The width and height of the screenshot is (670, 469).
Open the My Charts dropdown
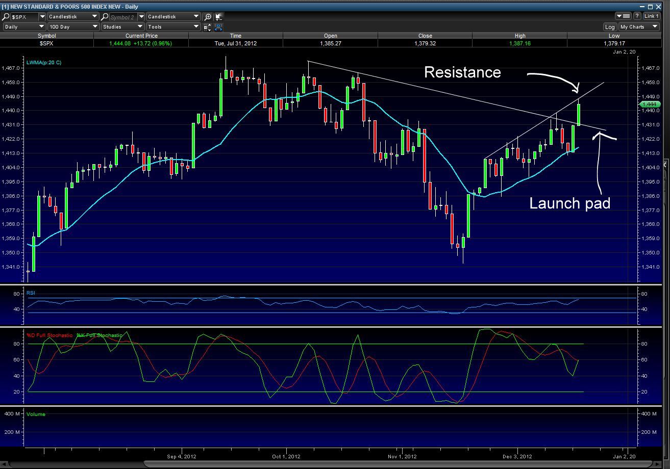(639, 27)
